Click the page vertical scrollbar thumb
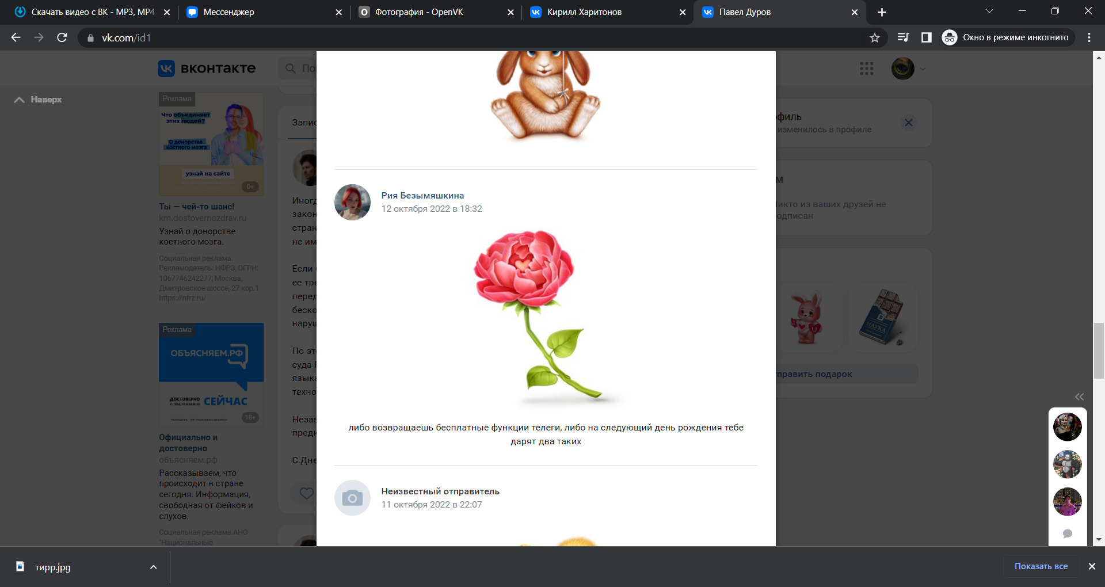The height and width of the screenshot is (587, 1105). pyautogui.click(x=1099, y=351)
